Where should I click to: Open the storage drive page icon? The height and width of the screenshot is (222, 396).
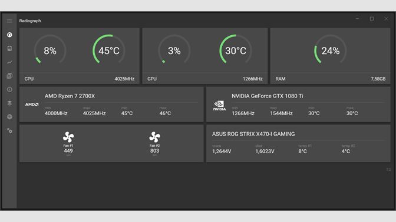9,48
